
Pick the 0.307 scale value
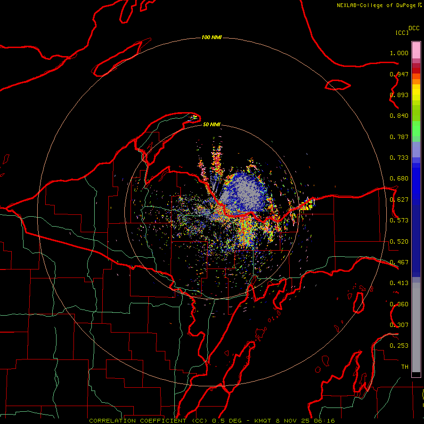coord(399,325)
